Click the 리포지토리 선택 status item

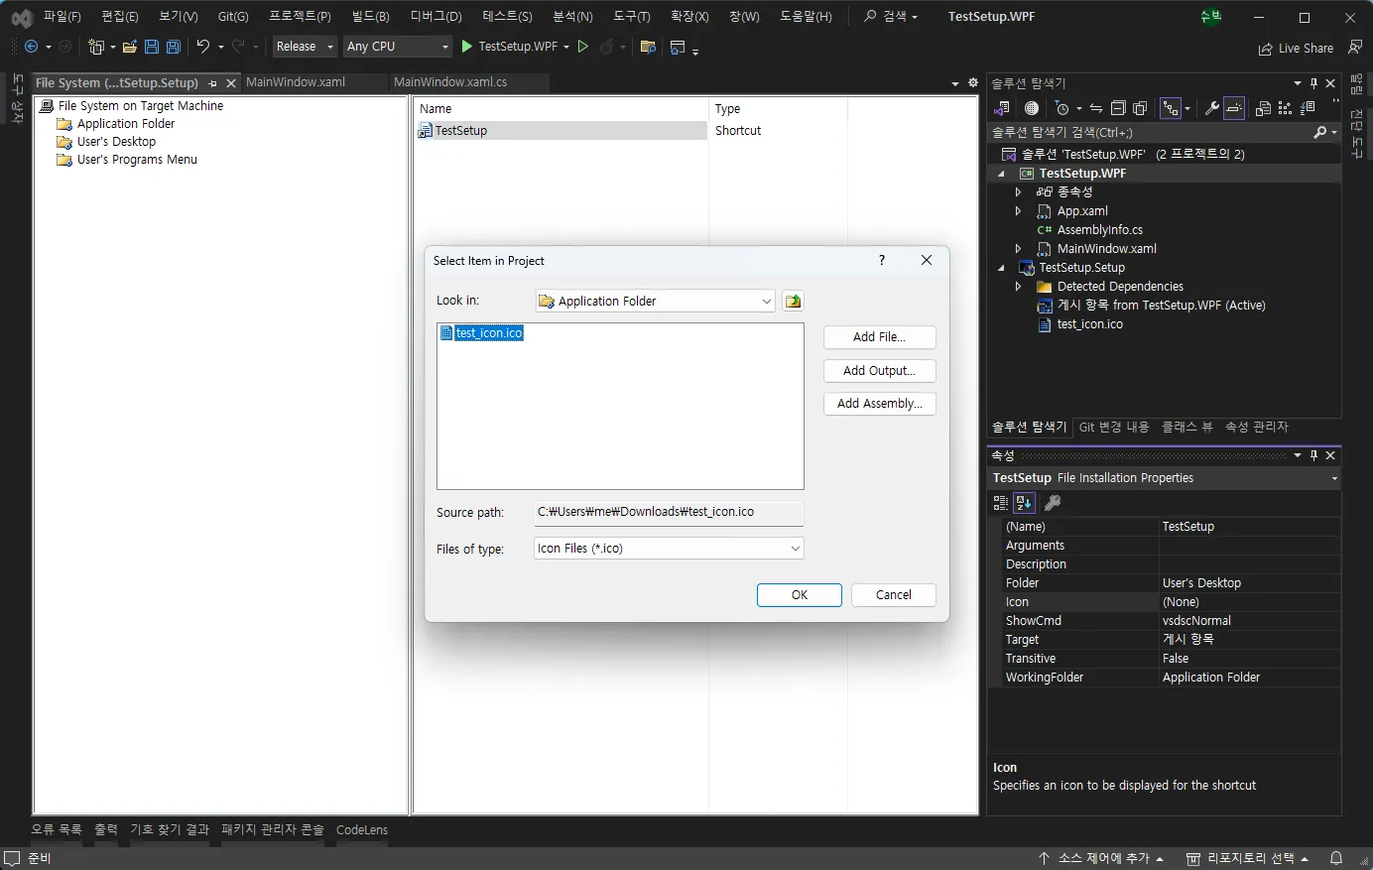[x=1248, y=858]
